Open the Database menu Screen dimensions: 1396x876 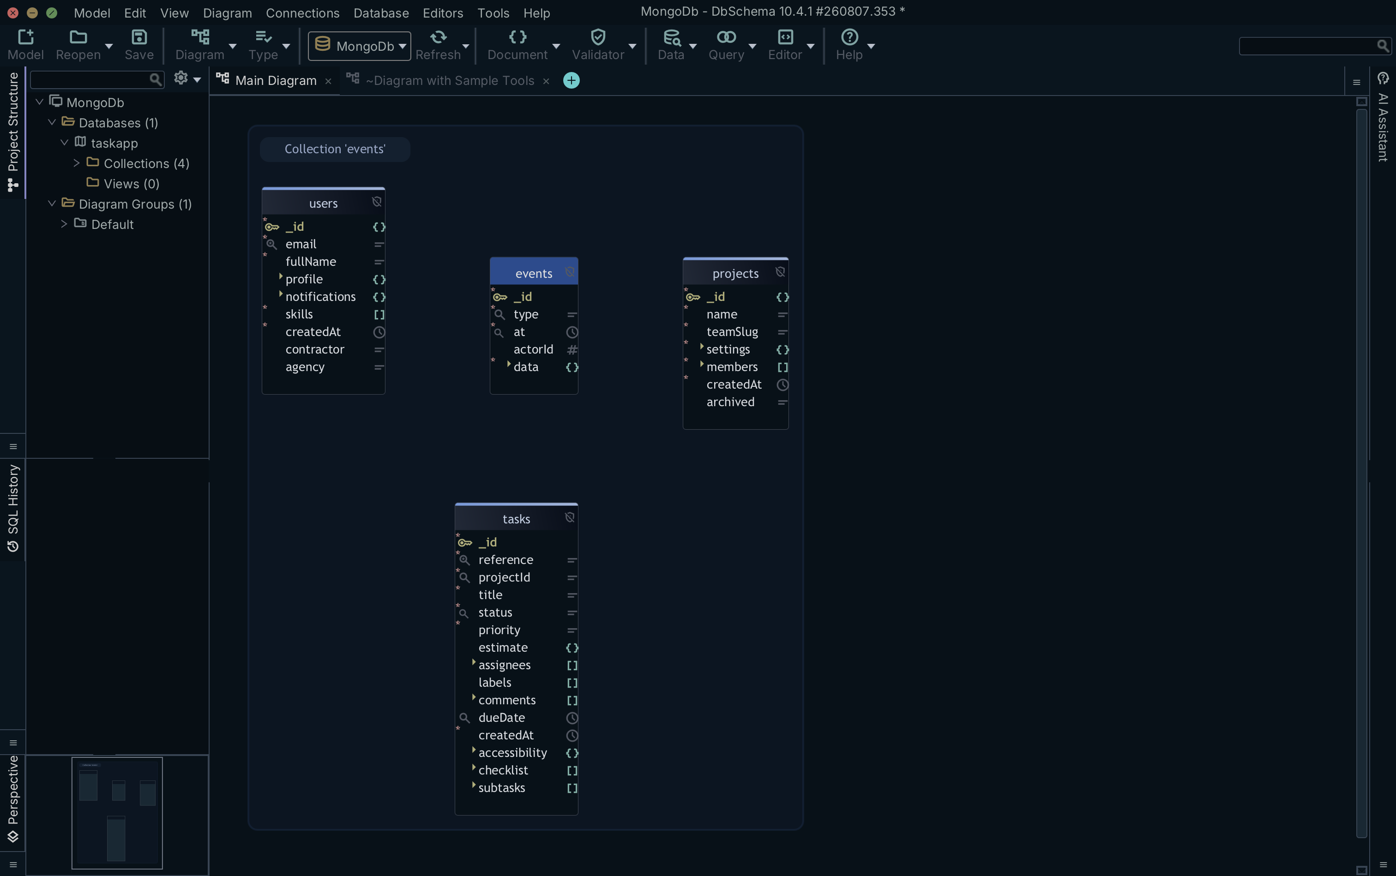coord(381,13)
